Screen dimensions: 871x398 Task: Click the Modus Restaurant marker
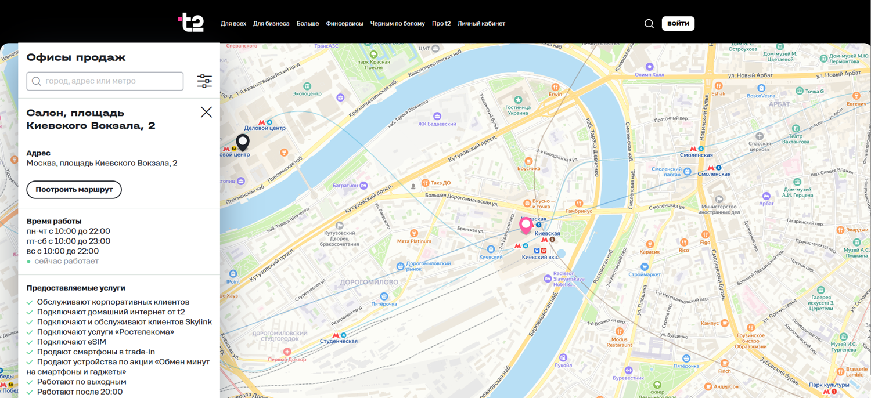tap(620, 332)
